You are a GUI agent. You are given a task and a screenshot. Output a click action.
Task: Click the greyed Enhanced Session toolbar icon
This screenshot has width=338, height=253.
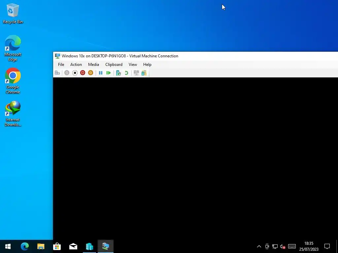[x=136, y=73]
